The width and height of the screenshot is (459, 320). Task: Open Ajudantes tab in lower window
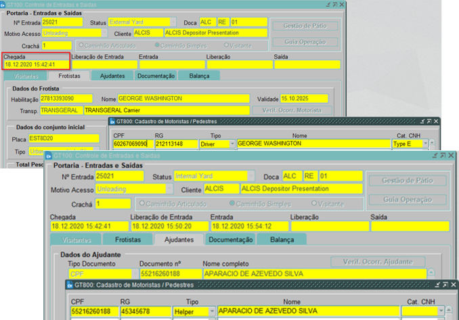(x=179, y=239)
